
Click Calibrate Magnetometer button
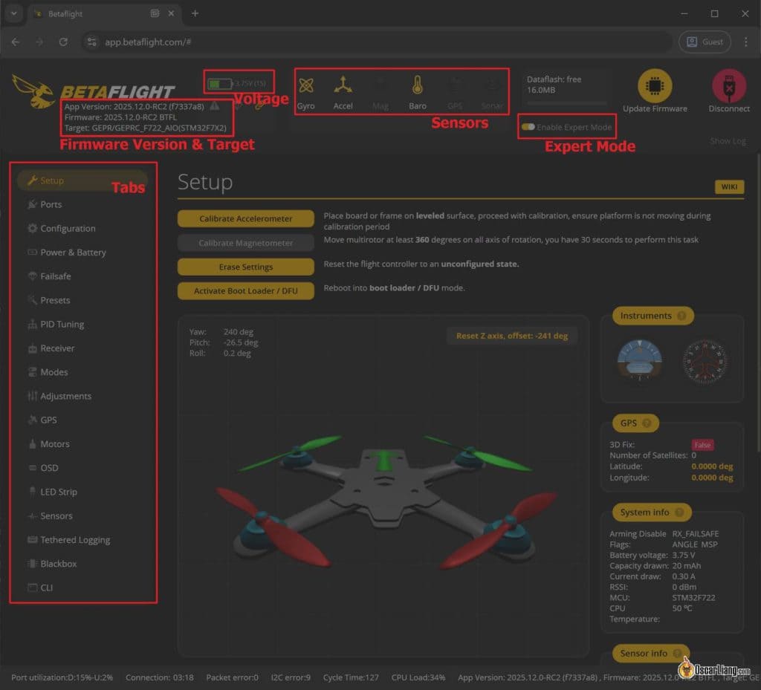click(245, 243)
